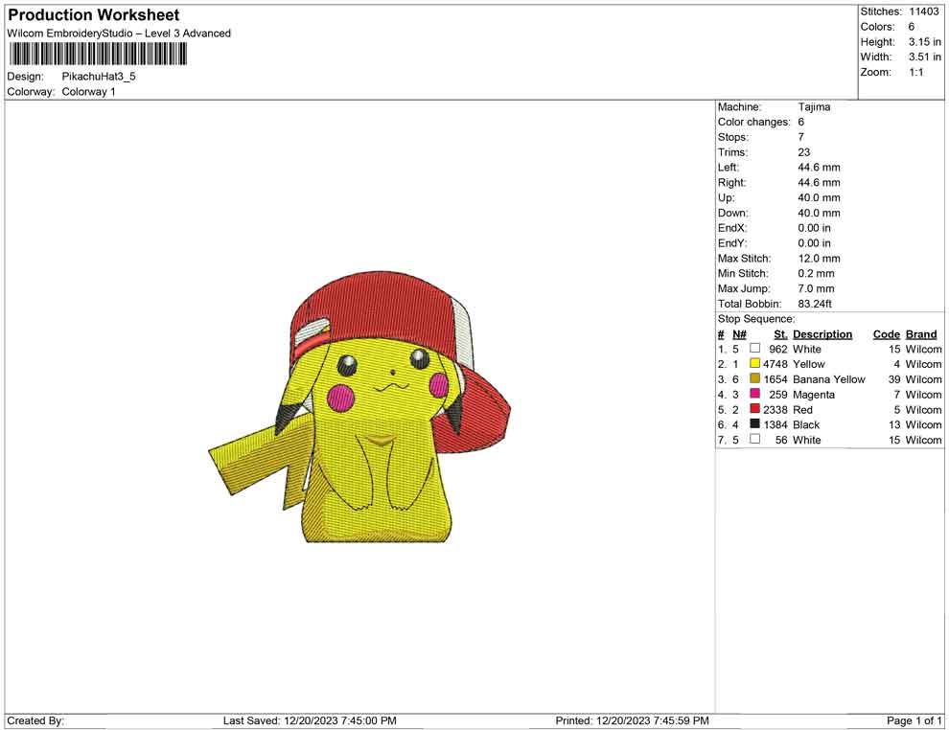Click the barcode under the worksheet title
This screenshot has width=949, height=730.
click(x=98, y=55)
